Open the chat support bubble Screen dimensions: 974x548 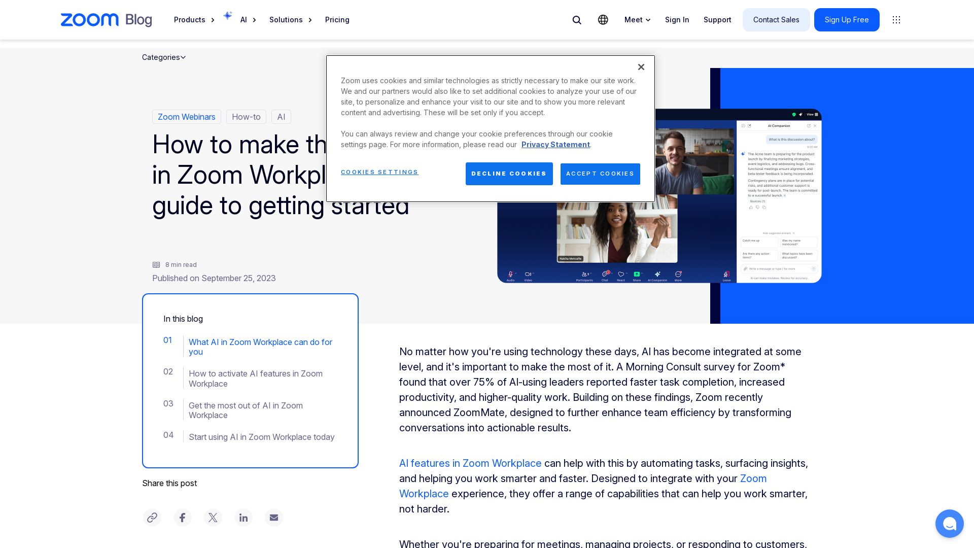(x=950, y=524)
